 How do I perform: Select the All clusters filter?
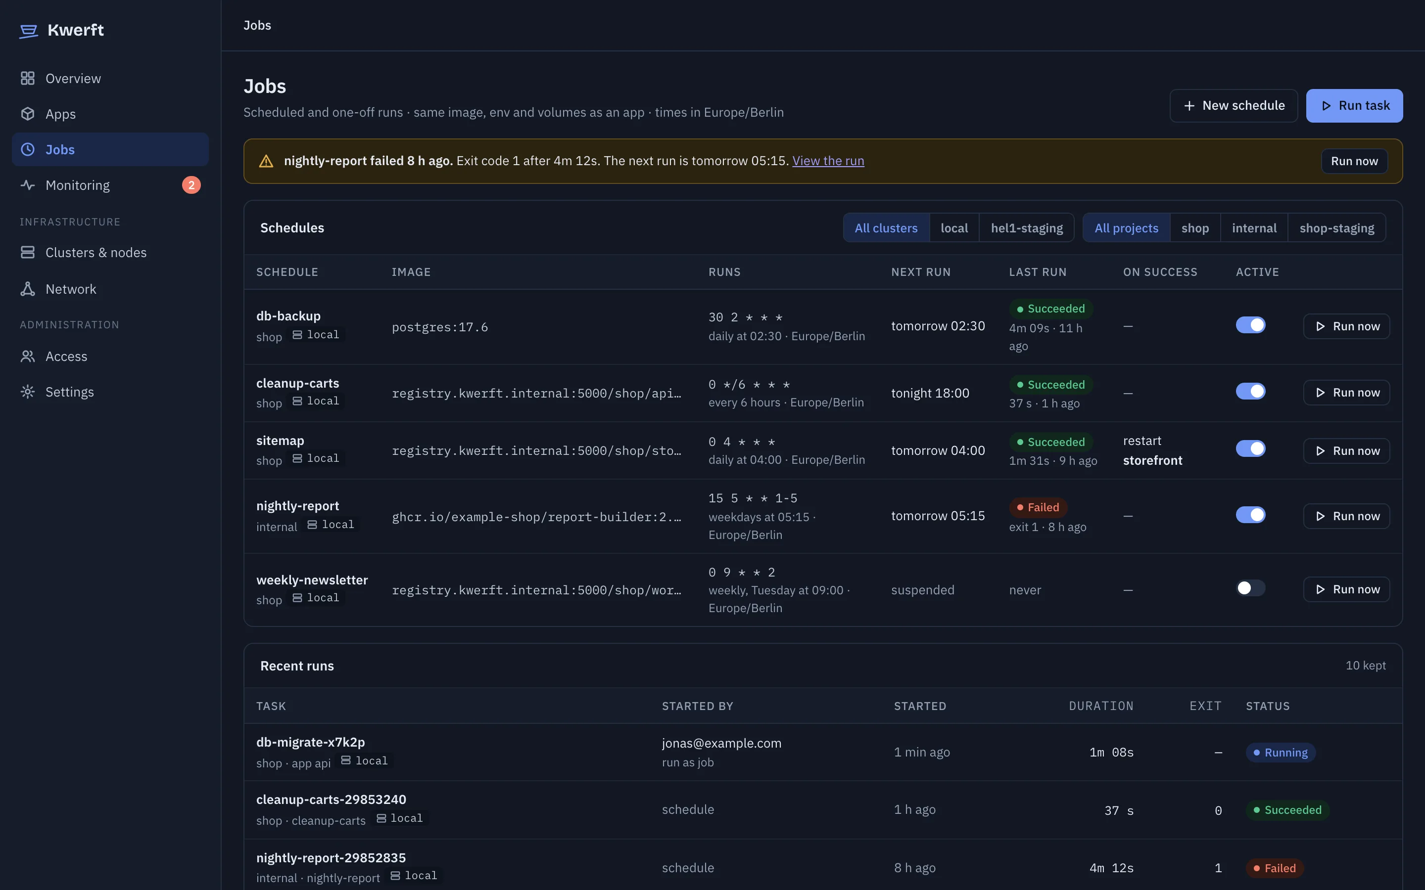click(886, 228)
